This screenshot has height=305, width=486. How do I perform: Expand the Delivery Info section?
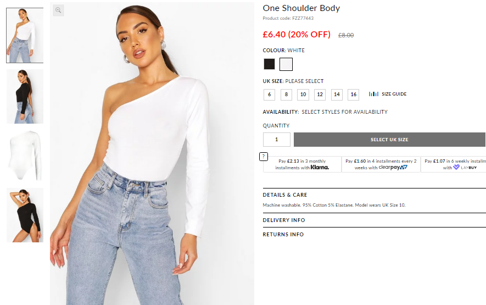point(284,220)
